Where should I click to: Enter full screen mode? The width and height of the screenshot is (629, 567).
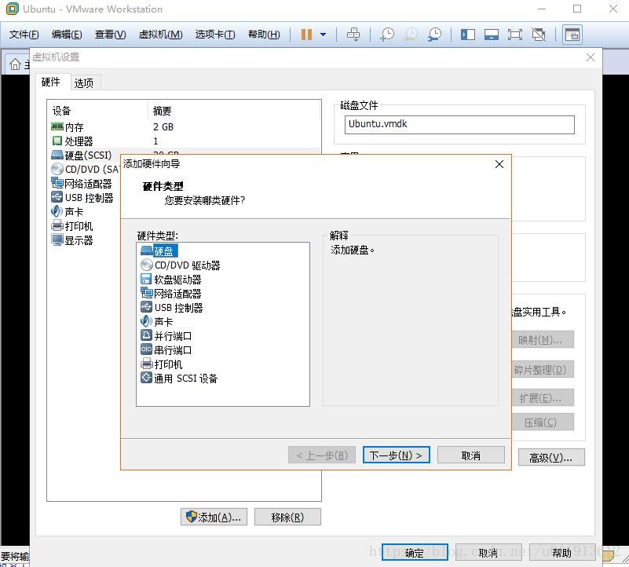point(514,34)
